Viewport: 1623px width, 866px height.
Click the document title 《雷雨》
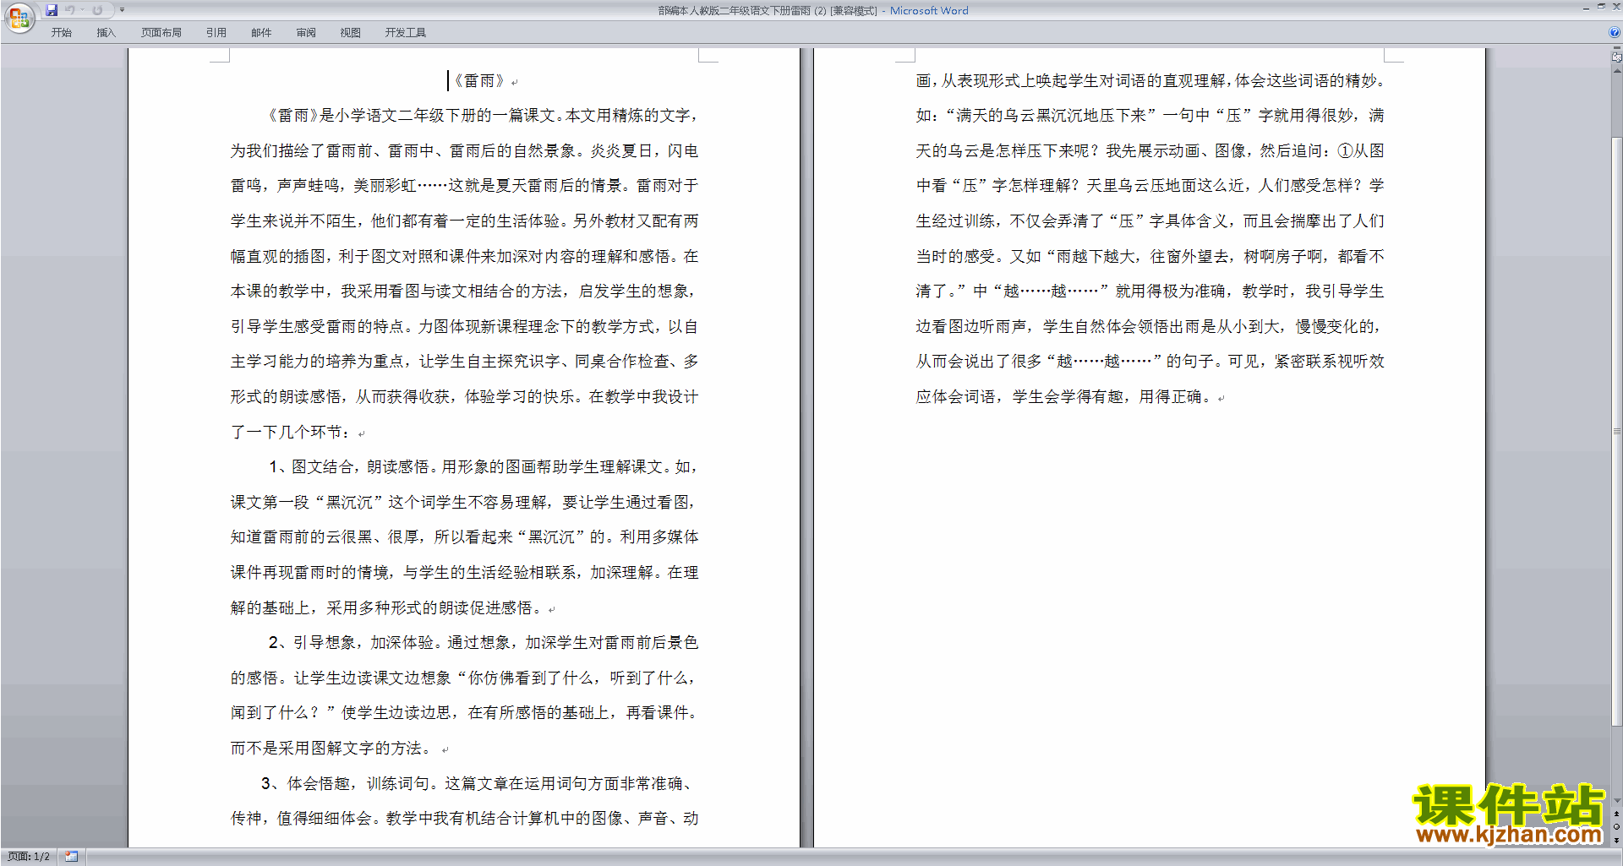click(479, 81)
